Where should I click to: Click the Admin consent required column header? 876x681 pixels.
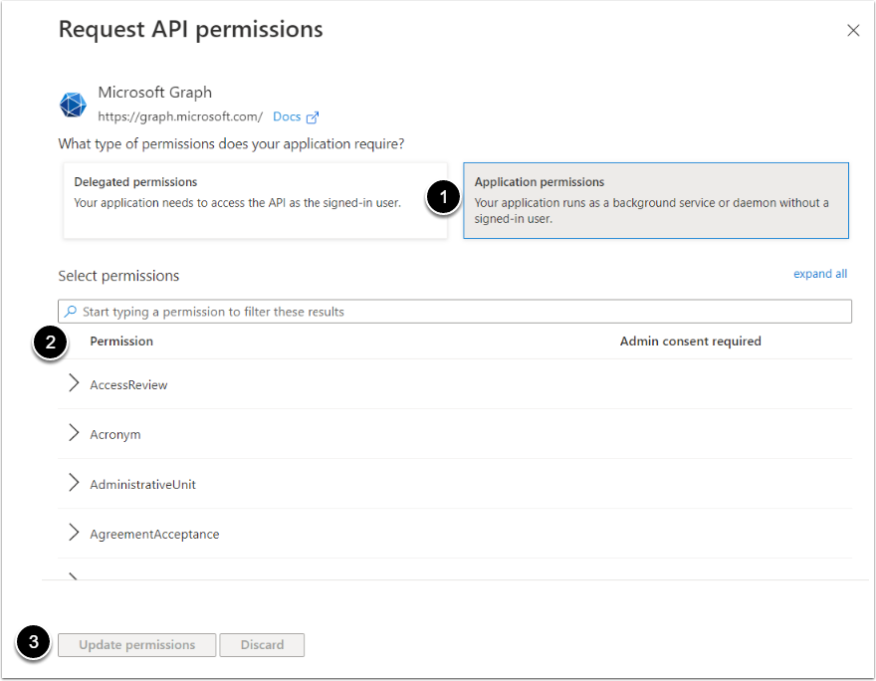pos(690,341)
